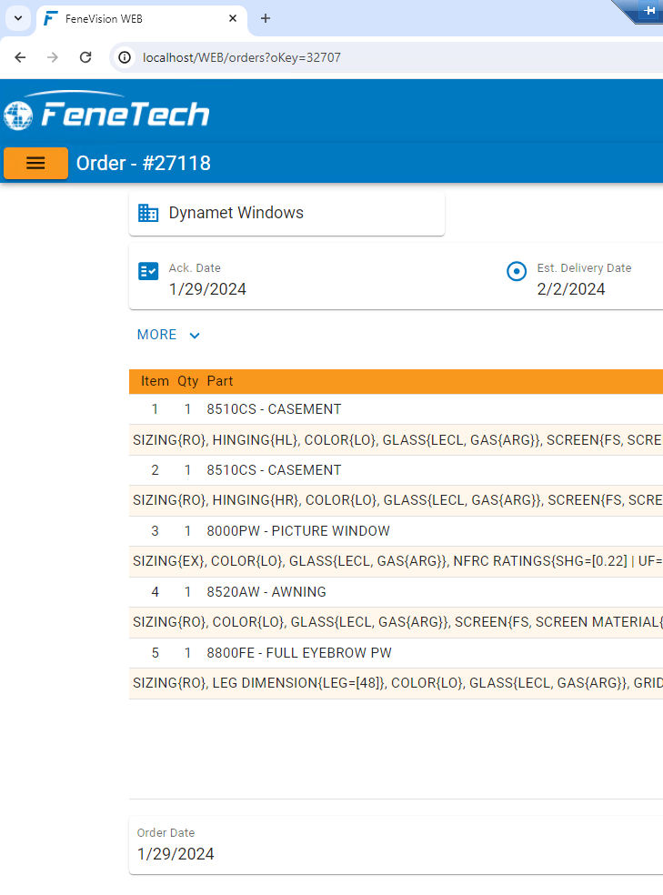Click the site information icon in address bar
663x895 pixels.
coord(126,57)
